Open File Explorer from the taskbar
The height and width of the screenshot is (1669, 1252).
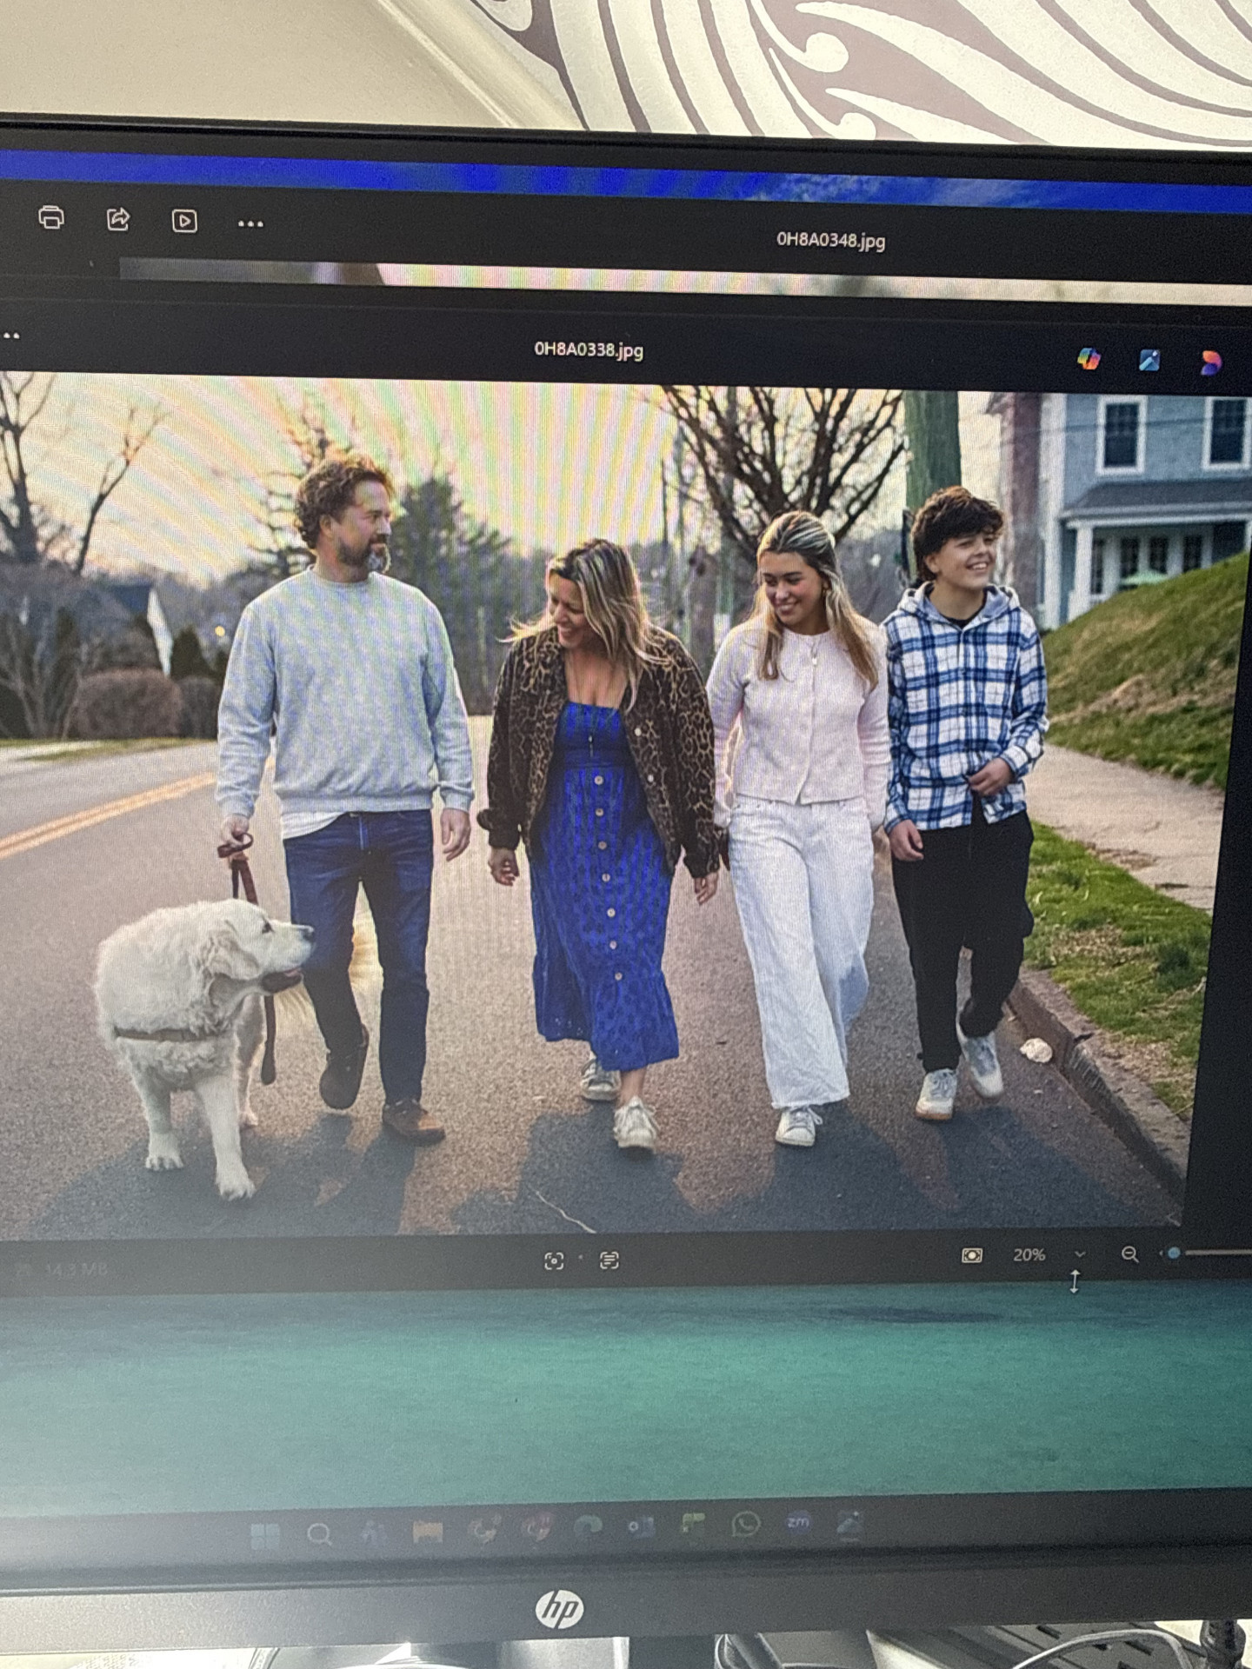coord(427,1532)
